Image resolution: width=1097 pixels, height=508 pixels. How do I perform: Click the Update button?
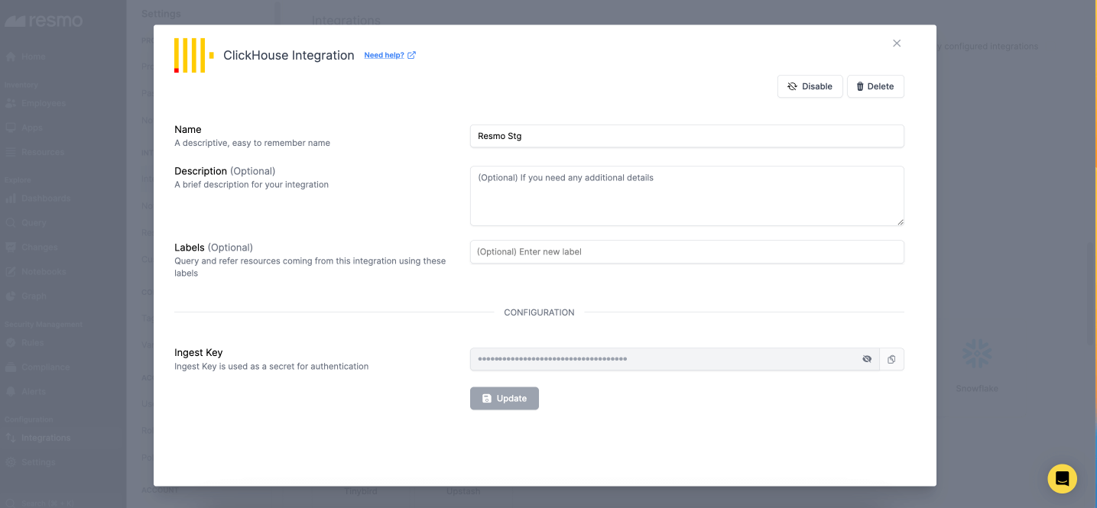click(504, 398)
